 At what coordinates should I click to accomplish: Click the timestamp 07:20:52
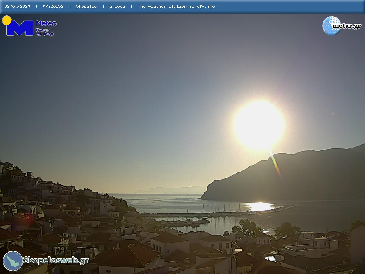click(x=53, y=6)
